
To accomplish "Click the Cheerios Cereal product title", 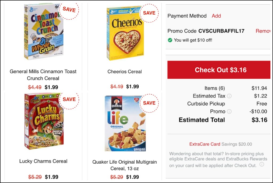I will point(125,72).
